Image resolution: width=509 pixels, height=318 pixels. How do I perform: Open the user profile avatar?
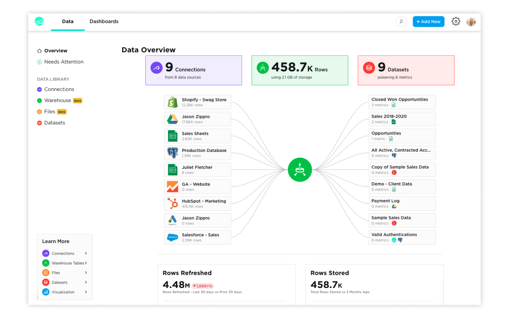(x=471, y=22)
